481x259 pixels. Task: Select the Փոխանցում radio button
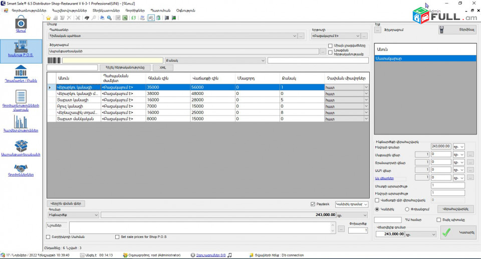[x=407, y=209]
